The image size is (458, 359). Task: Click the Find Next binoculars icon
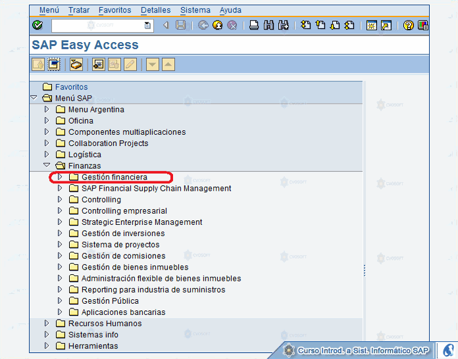point(284,26)
